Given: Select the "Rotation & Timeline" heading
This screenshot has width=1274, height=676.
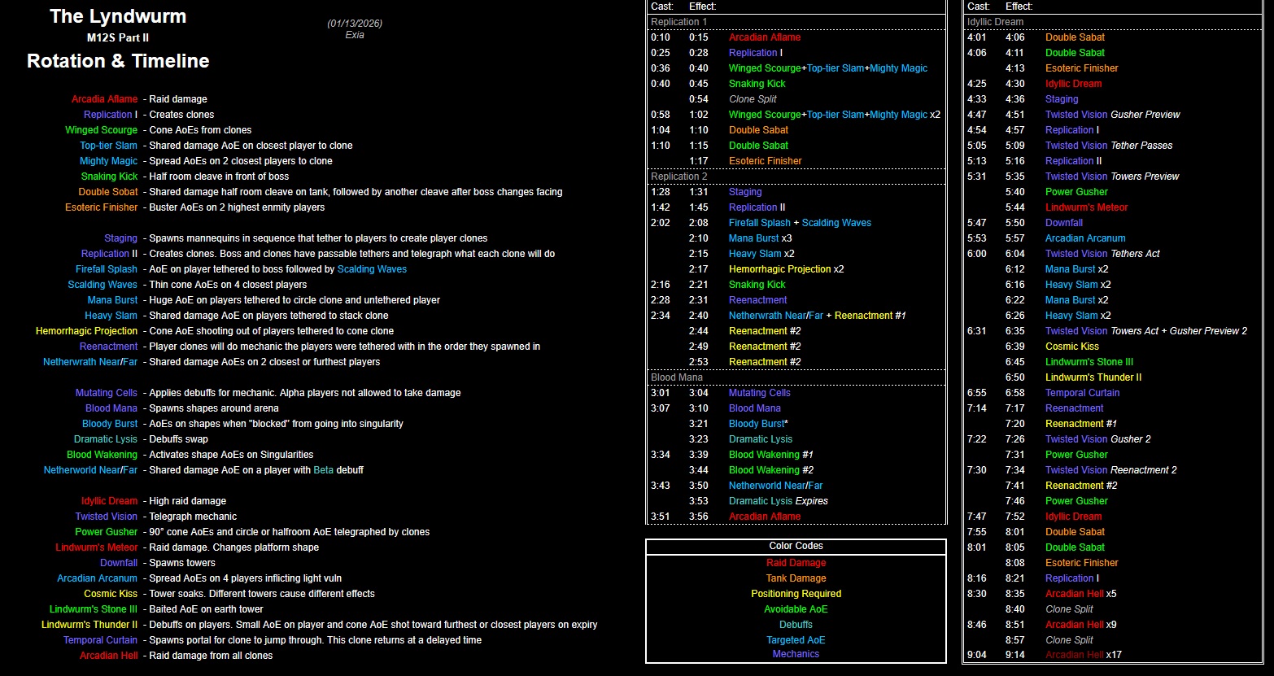Looking at the screenshot, I should tap(118, 61).
